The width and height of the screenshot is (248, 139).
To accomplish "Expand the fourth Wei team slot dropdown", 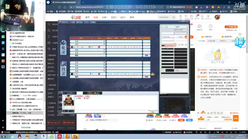I will tap(104, 71).
